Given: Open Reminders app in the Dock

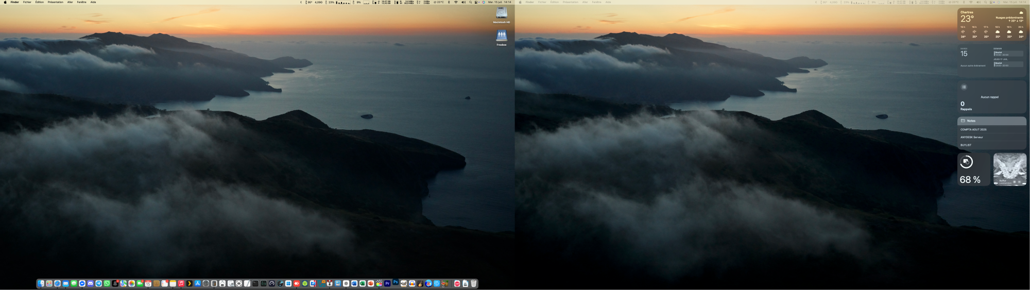Looking at the screenshot, I should click(x=164, y=283).
